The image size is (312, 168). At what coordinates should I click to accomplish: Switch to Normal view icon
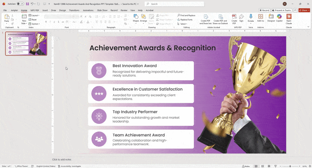point(256,166)
